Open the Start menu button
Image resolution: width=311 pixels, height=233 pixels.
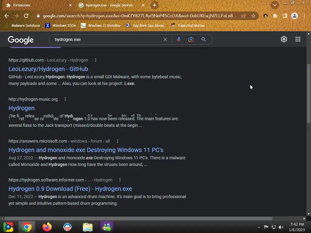[8, 227]
